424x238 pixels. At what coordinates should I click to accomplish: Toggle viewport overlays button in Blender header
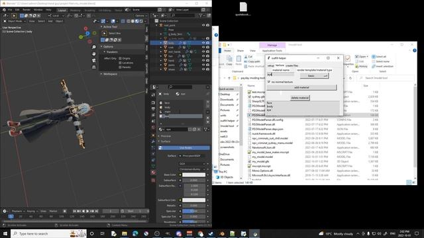(x=113, y=21)
